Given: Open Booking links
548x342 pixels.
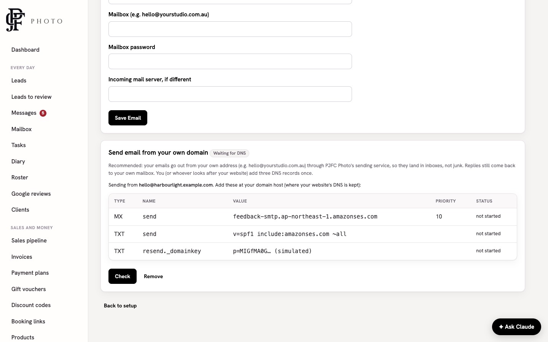Looking at the screenshot, I should [x=28, y=321].
